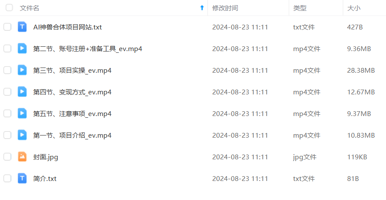The width and height of the screenshot is (386, 200).
Task: Click the orange image icon for 封面.jpg
Action: 22,157
